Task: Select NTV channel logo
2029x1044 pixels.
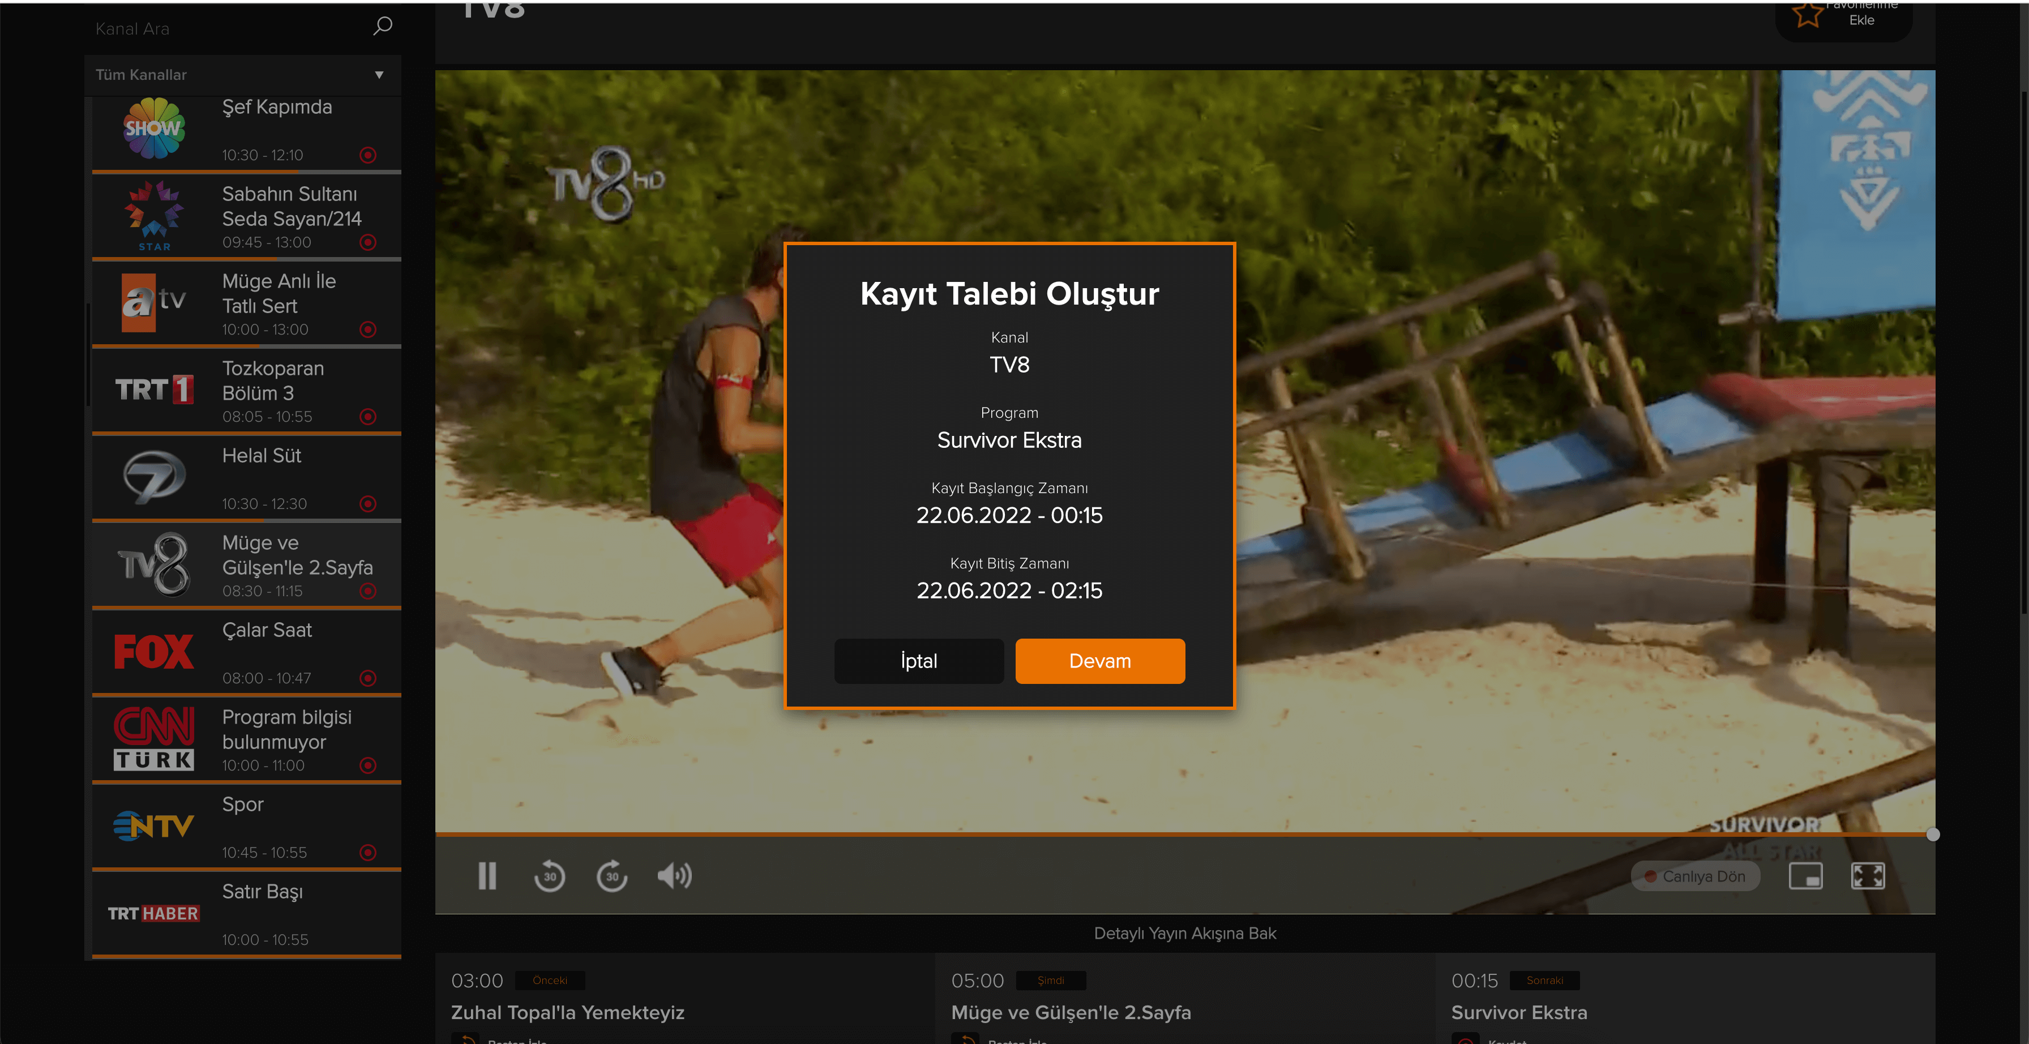Action: tap(153, 825)
